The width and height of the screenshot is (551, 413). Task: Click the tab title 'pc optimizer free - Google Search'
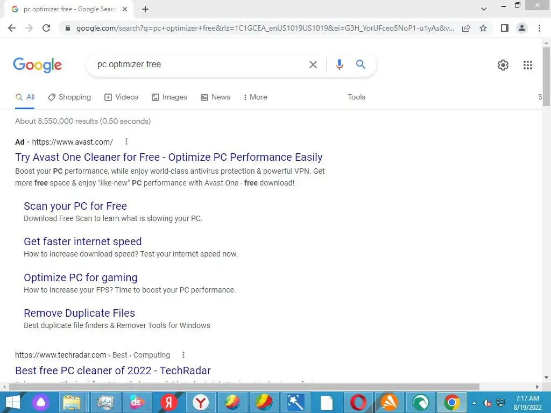pos(69,10)
